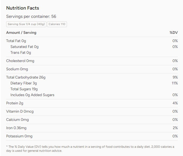Click the %DV column header
The image size is (183, 156).
pyautogui.click(x=173, y=32)
